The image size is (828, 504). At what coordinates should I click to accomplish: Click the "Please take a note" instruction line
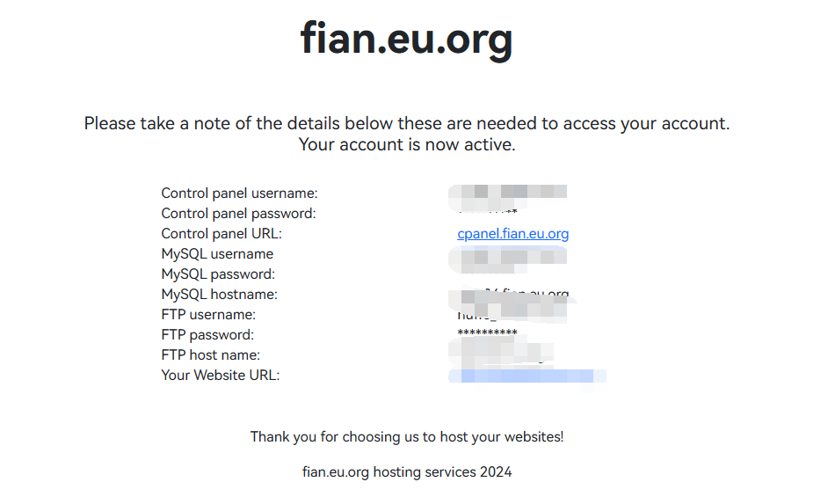[x=407, y=124]
